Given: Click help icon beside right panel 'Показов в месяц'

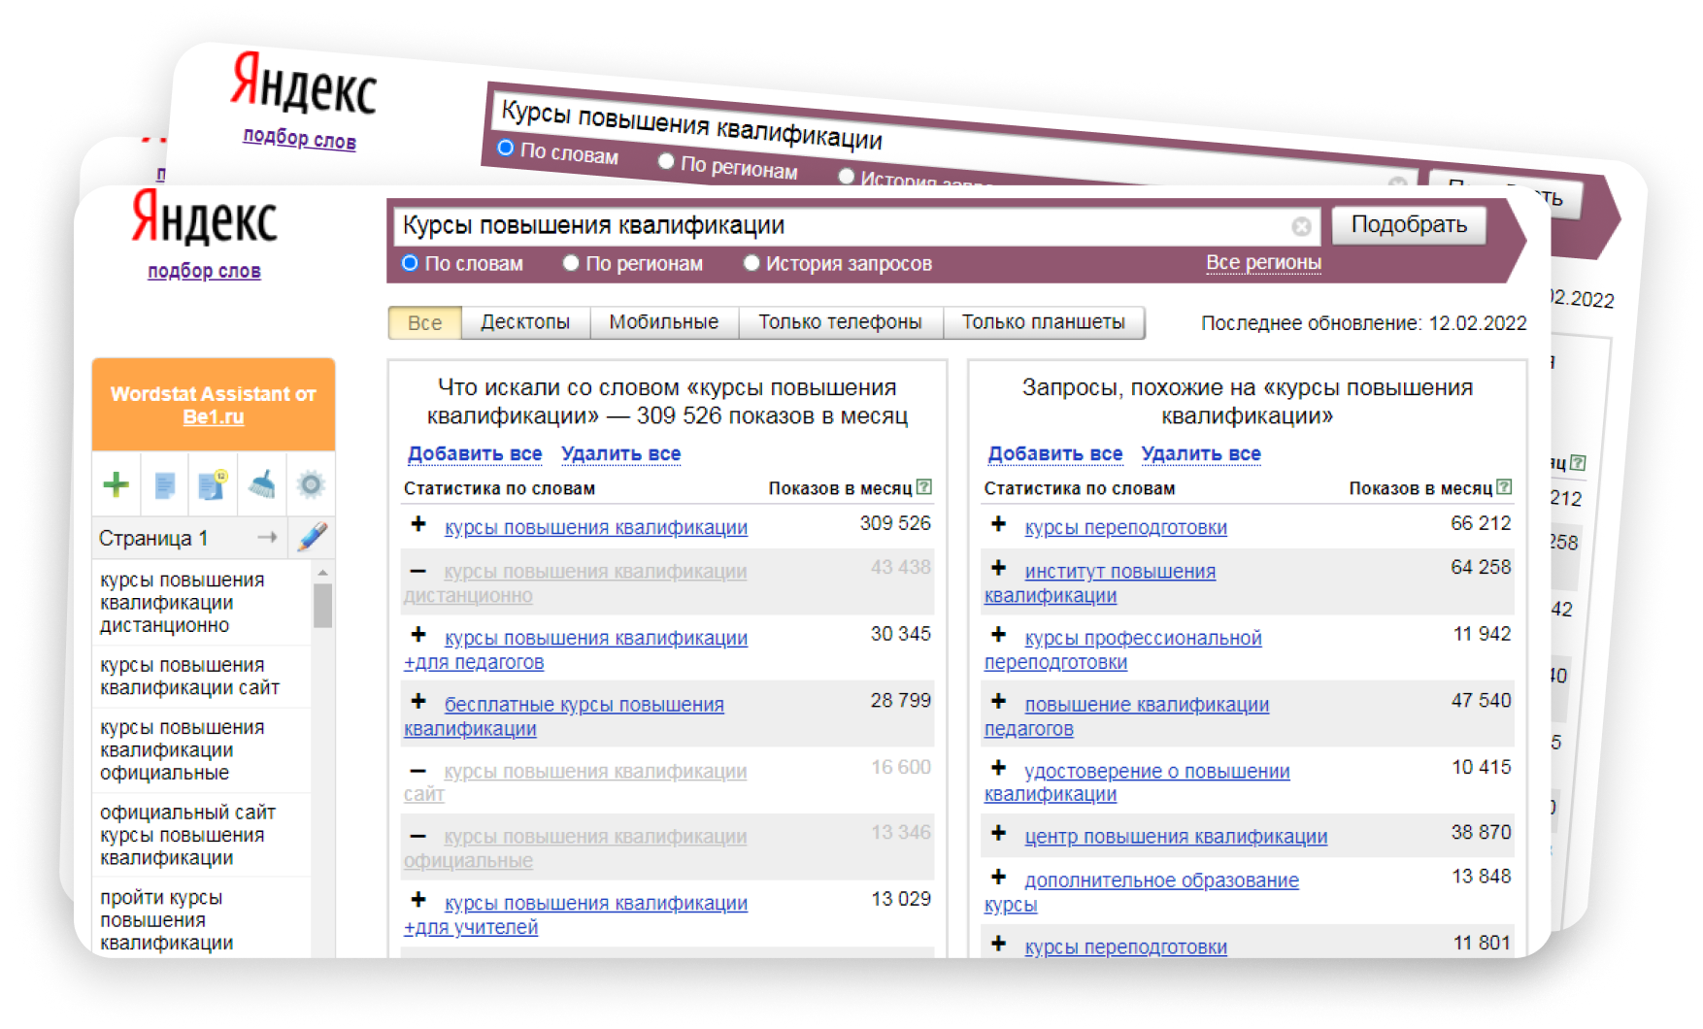Looking at the screenshot, I should click(1504, 487).
